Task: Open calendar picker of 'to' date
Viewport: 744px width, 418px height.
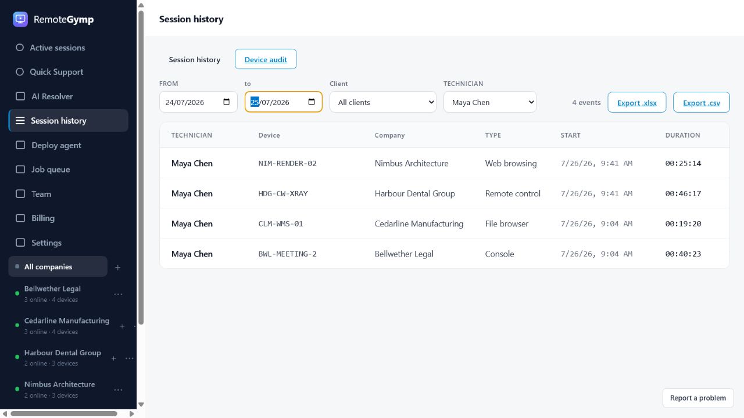Action: click(312, 102)
